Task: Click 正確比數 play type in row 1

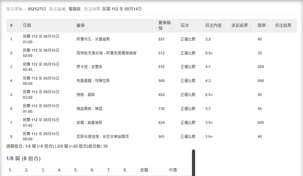Action: click(188, 39)
